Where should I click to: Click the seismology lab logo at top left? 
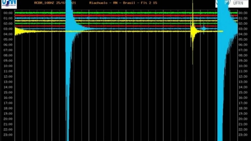tap(9, 4)
